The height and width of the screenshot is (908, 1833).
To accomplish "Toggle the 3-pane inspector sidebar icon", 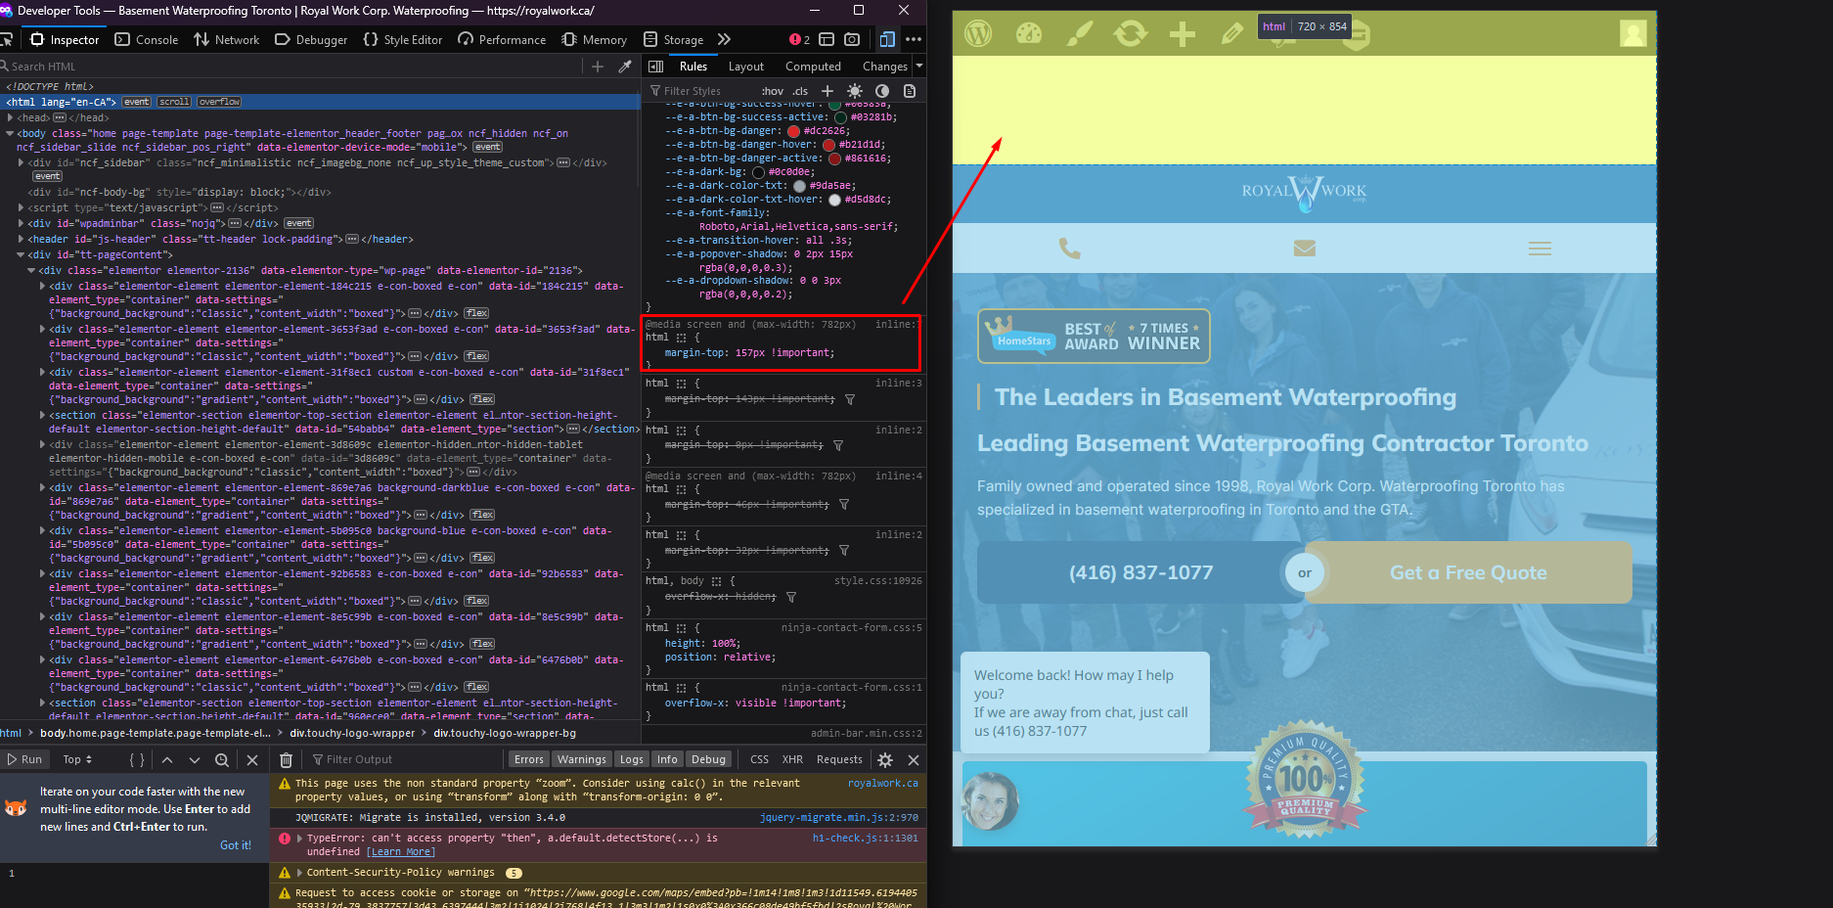I will tap(656, 67).
